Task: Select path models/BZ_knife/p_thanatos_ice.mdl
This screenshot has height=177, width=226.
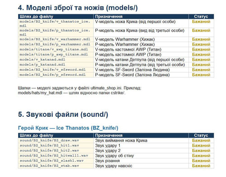Action: (55, 33)
